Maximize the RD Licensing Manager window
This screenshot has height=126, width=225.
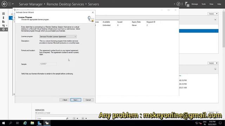[x=169, y=10]
